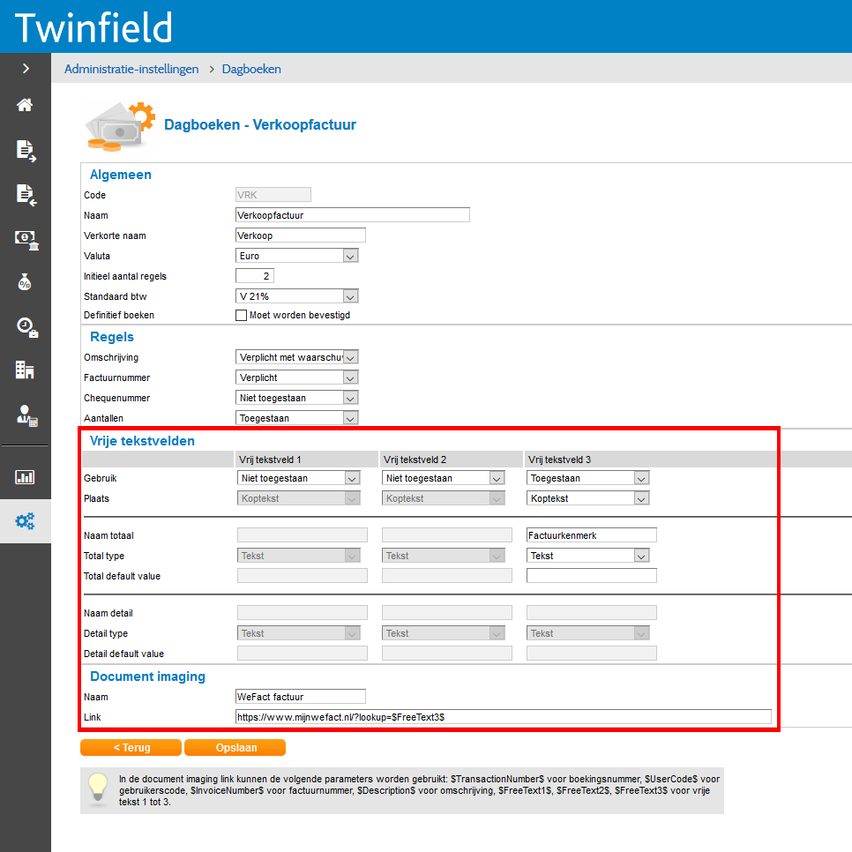This screenshot has height=852, width=852.
Task: Open the Valuta currency dropdown
Action: [x=296, y=255]
